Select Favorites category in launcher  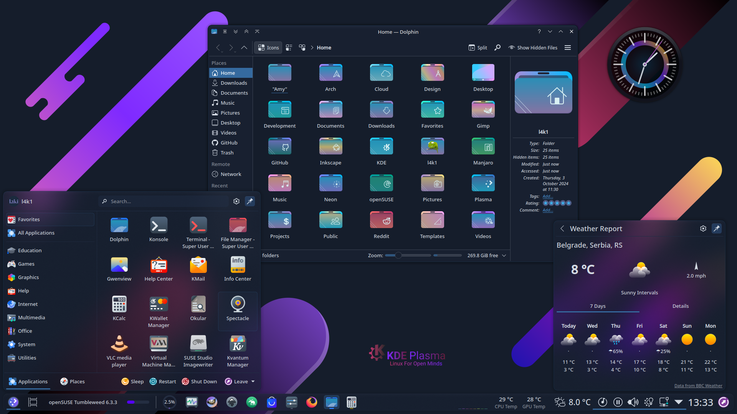[50, 219]
